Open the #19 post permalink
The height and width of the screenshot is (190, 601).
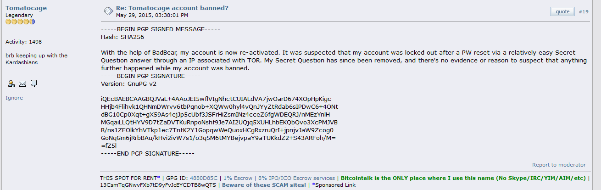[584, 11]
